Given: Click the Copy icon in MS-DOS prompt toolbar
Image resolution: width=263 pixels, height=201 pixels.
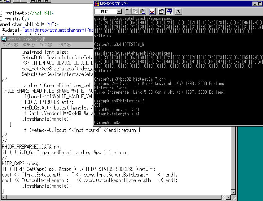Looking at the screenshot, I should (135, 11).
